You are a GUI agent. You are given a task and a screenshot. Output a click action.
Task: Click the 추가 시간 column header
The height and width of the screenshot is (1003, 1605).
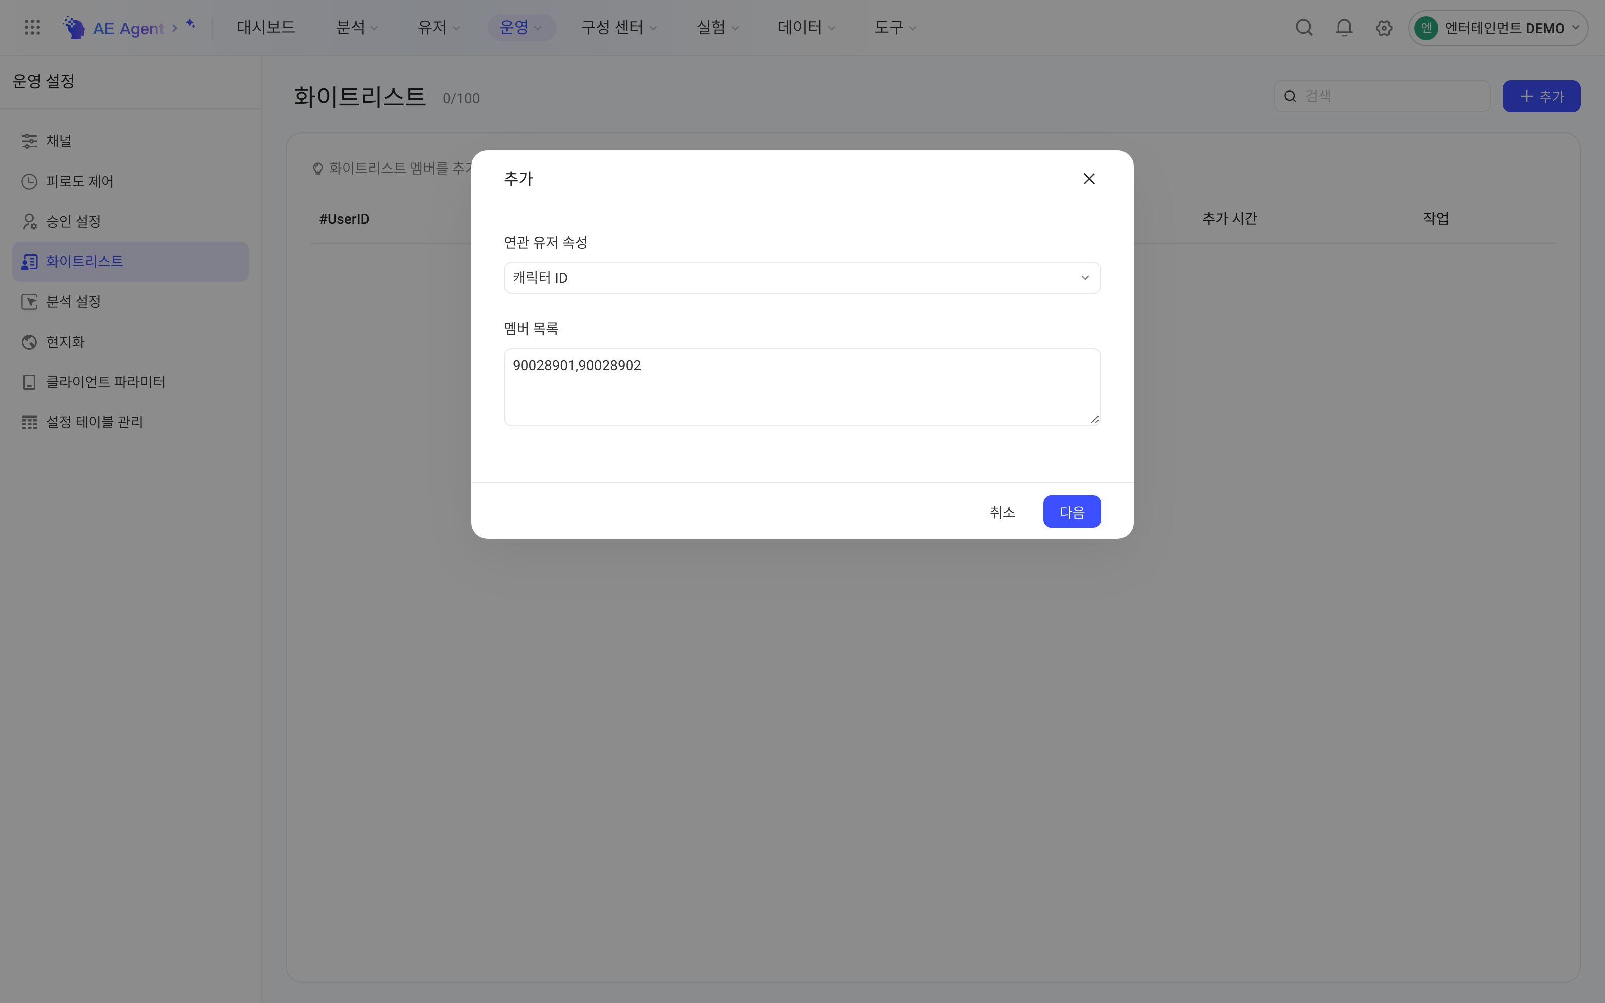1230,218
